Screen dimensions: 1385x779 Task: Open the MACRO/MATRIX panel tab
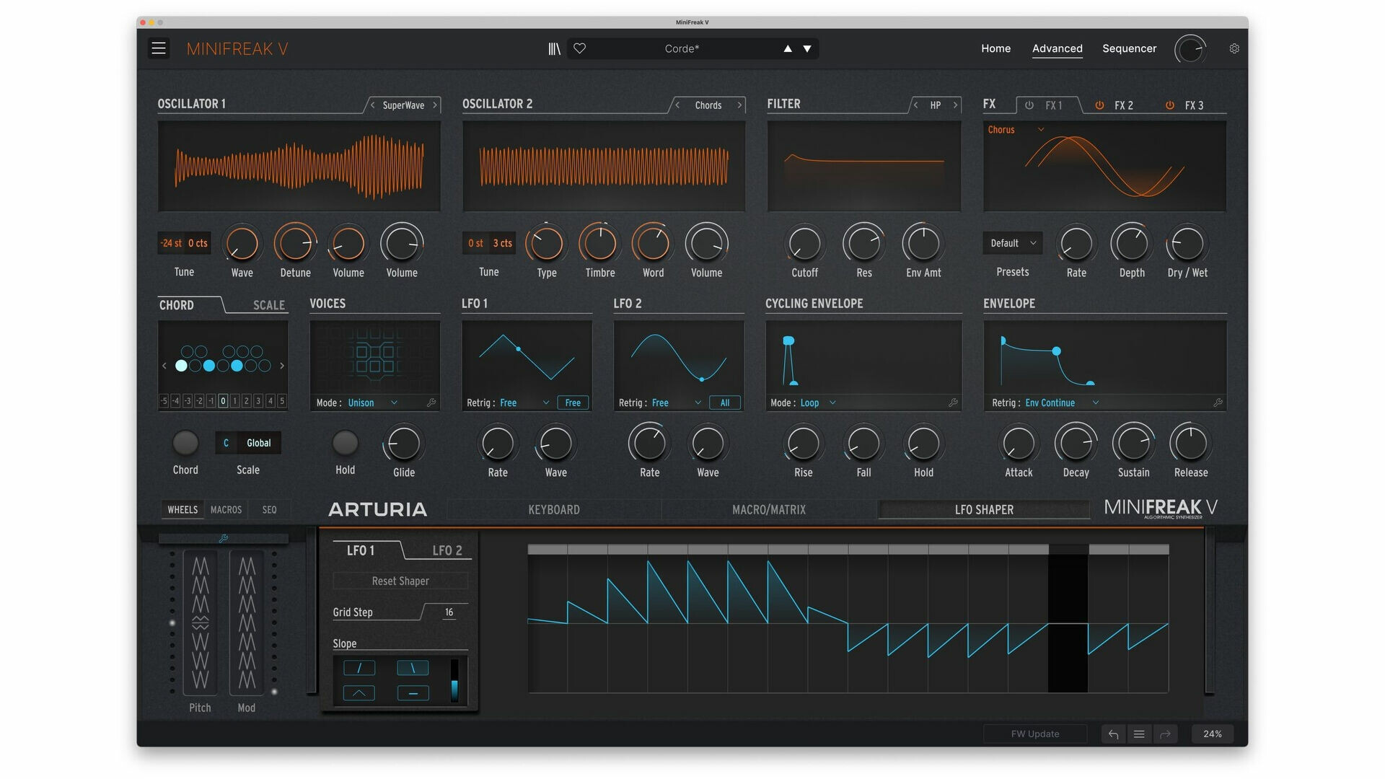tap(769, 510)
